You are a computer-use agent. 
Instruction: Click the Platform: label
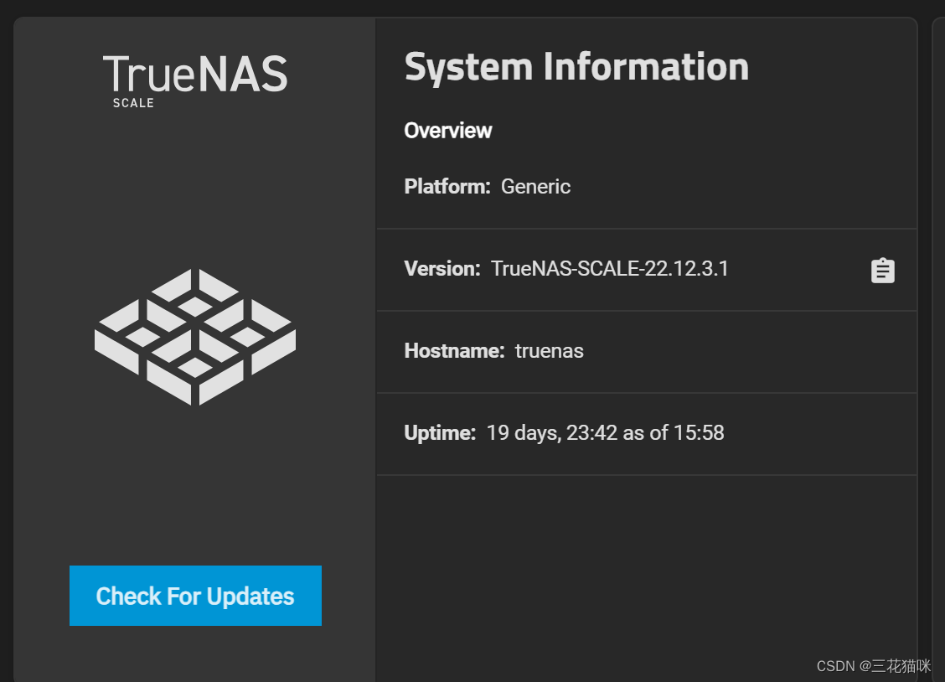(x=447, y=187)
